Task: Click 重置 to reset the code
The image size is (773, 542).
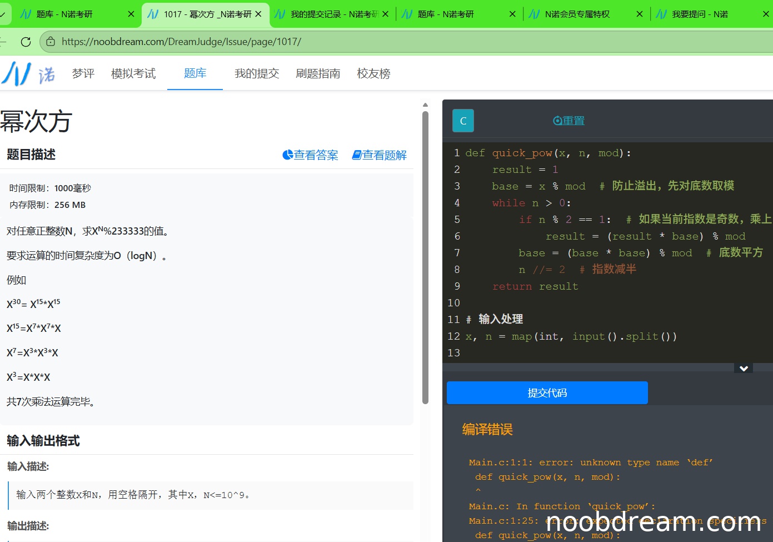Action: [568, 121]
